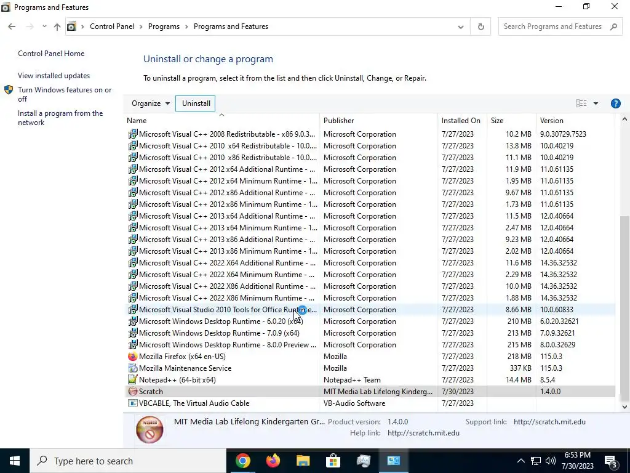This screenshot has width=630, height=473.
Task: Click icon of Visual C++ 2008 Redistributable row
Action: coord(133,134)
